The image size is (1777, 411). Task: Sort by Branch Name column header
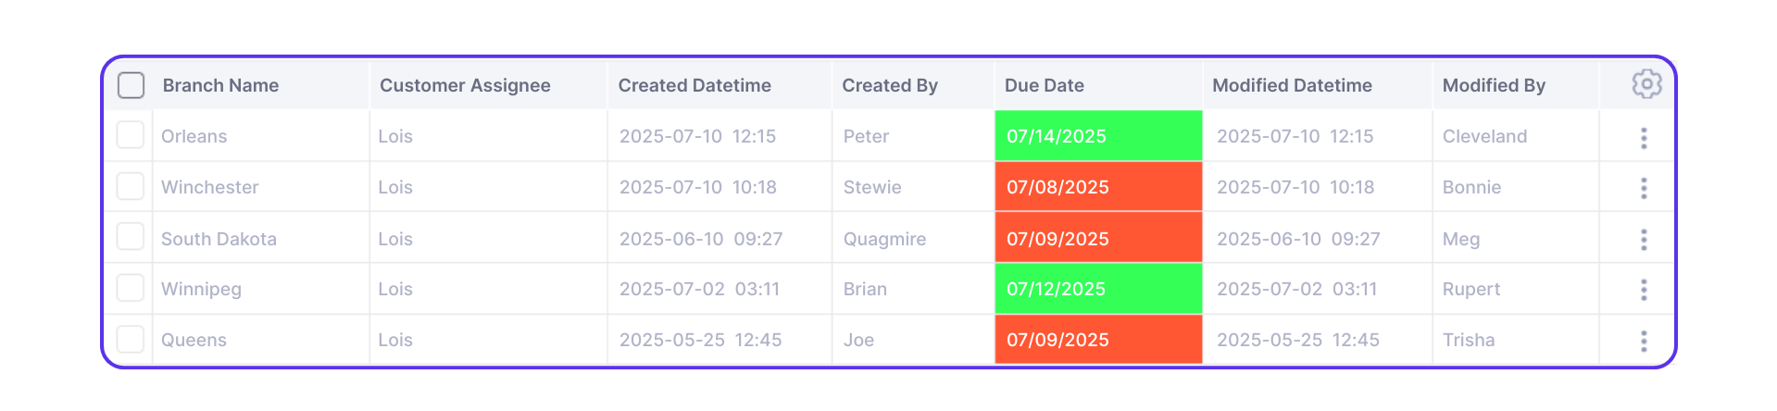[220, 85]
